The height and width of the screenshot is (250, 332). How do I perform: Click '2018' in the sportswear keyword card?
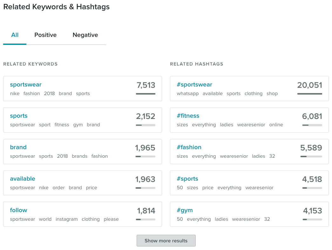49,94
